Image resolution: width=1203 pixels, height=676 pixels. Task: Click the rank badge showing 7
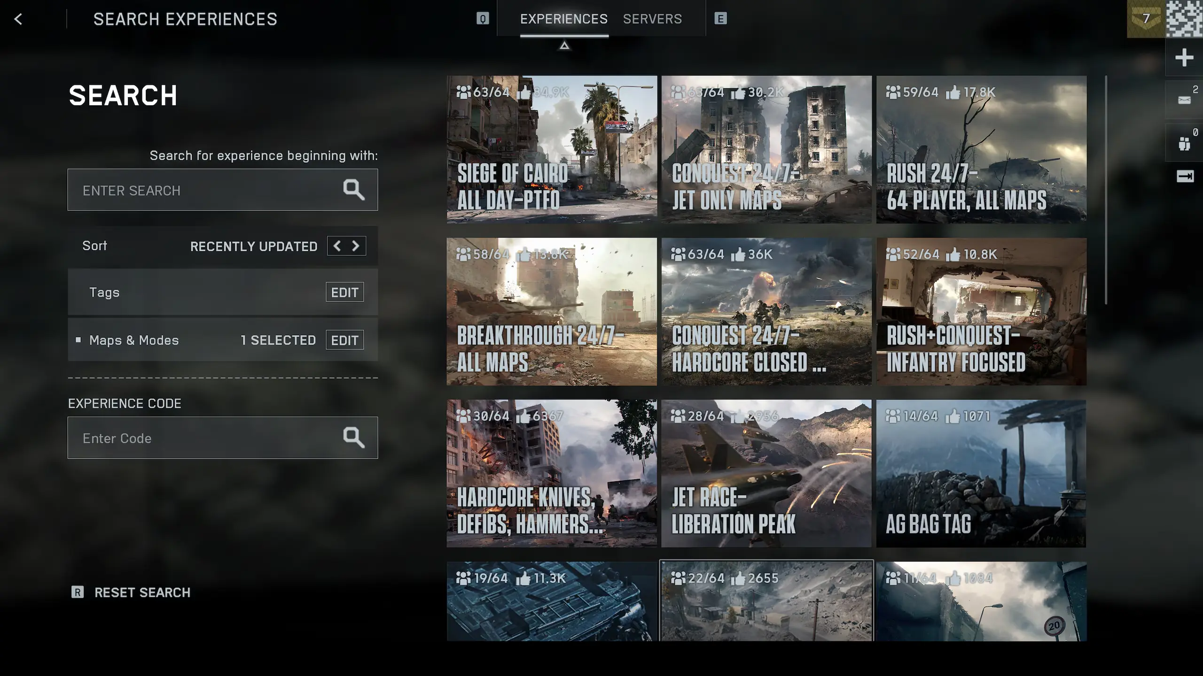pos(1145,19)
